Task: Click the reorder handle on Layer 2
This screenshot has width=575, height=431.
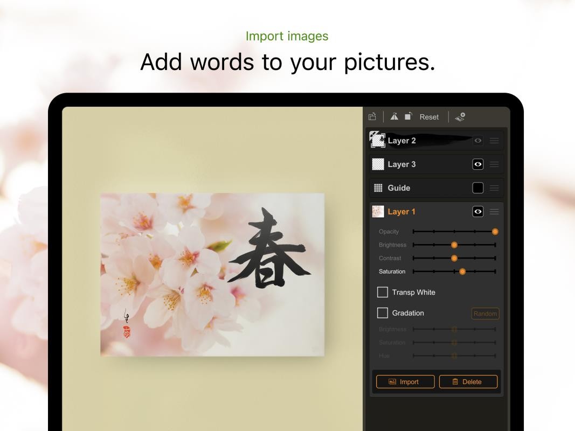Action: coord(494,140)
